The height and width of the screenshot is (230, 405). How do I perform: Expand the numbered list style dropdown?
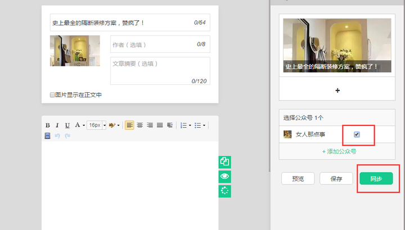(190, 125)
